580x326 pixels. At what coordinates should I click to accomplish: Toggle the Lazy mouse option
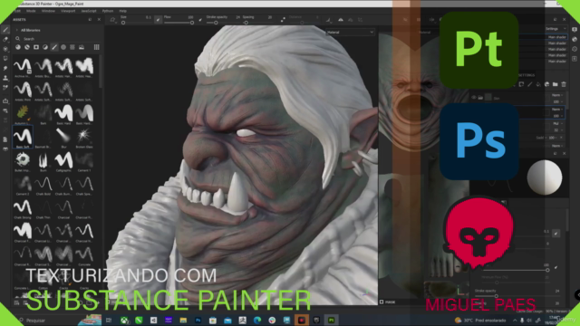(x=283, y=20)
